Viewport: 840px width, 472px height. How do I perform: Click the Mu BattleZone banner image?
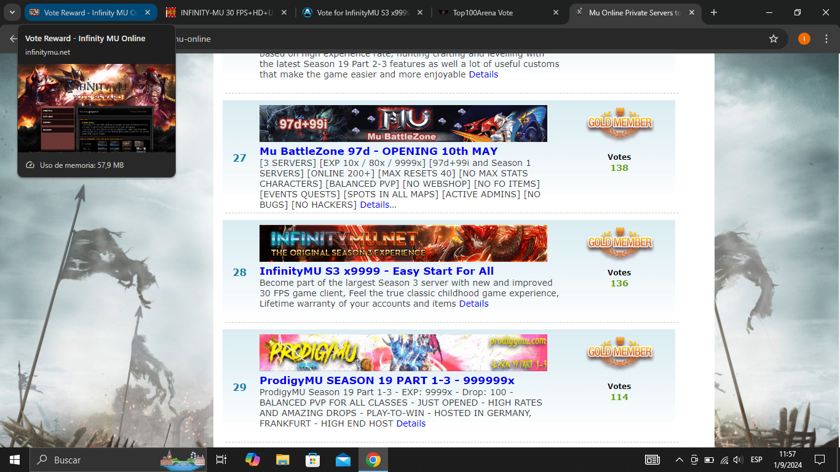(403, 124)
